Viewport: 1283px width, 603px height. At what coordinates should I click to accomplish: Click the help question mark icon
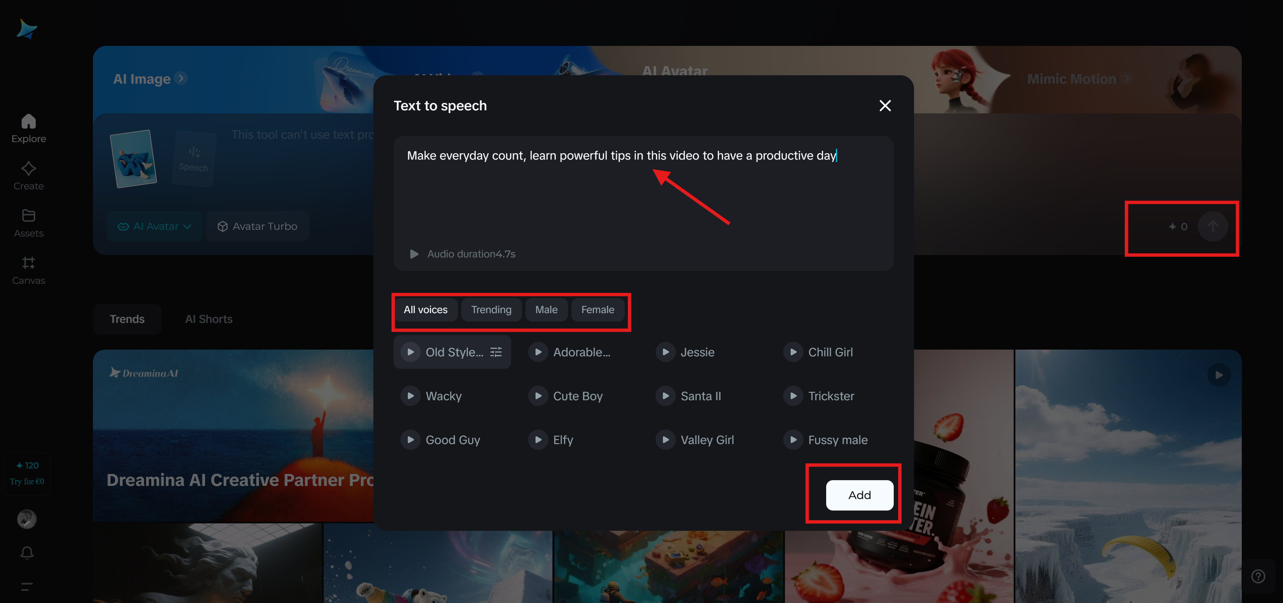tap(1259, 576)
